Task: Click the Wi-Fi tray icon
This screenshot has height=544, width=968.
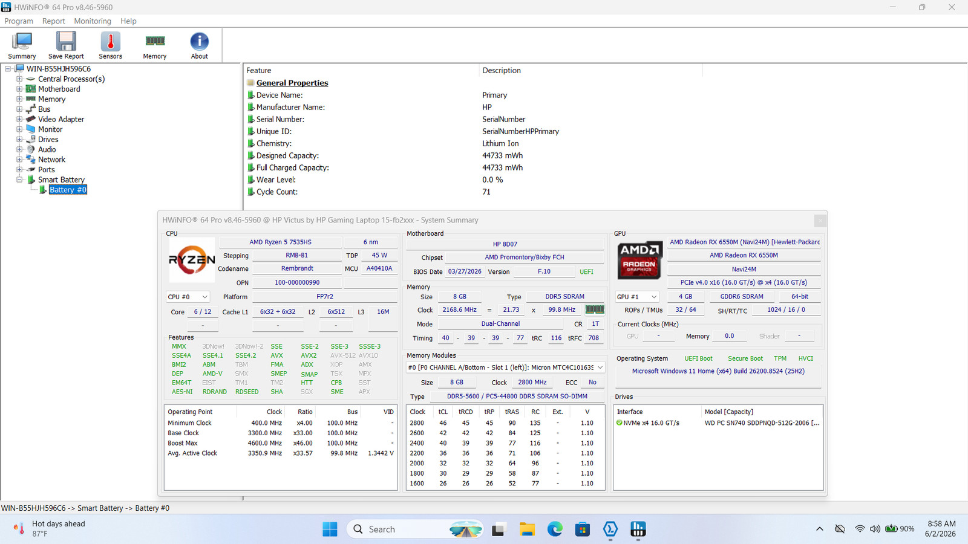Action: 860,529
